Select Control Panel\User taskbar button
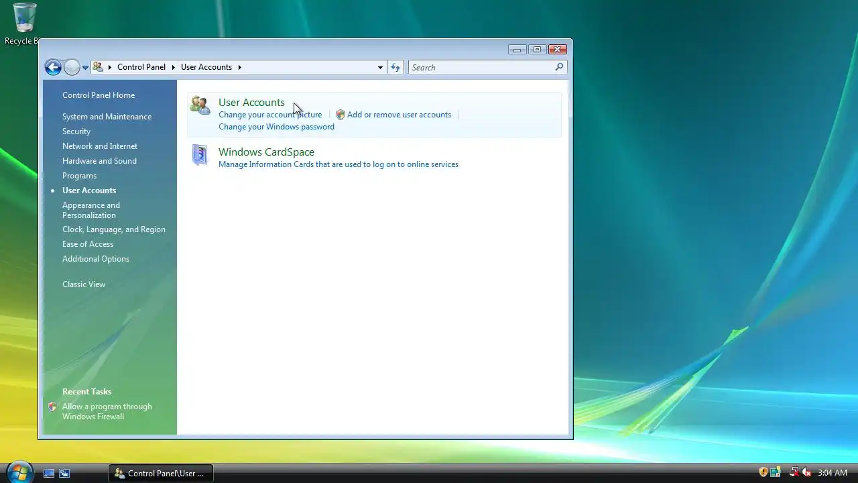858x483 pixels. click(x=161, y=473)
